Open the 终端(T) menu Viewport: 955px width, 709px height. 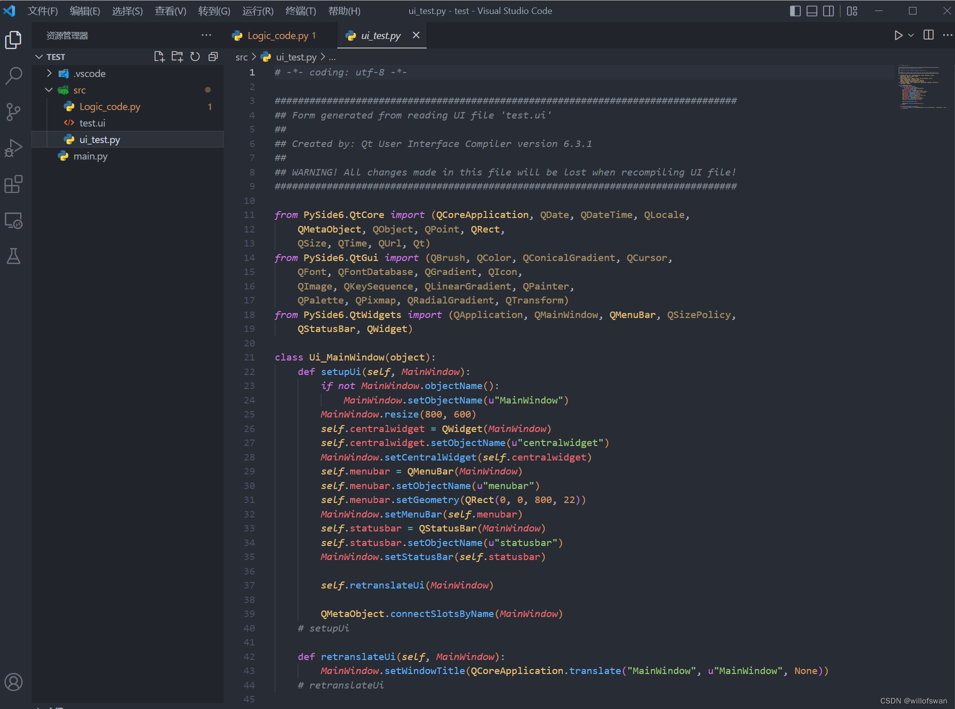pyautogui.click(x=301, y=11)
